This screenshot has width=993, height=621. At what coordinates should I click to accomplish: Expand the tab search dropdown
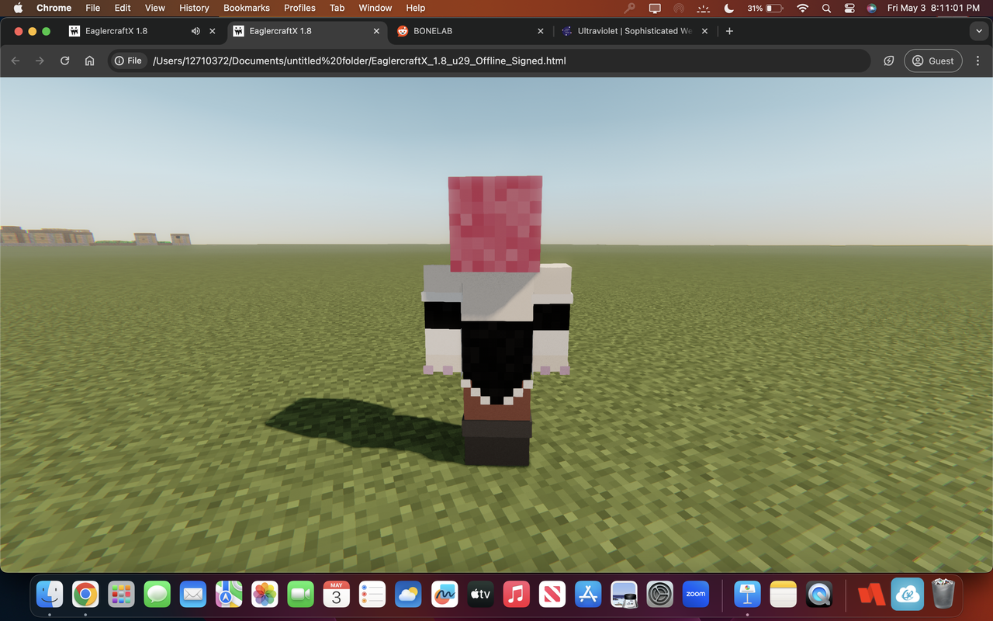(x=977, y=31)
